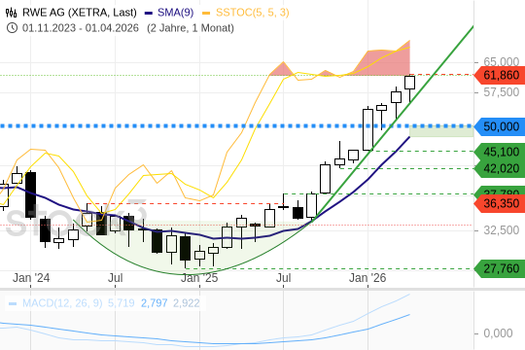
Task: Click the SSTOC legend color marker
Action: [x=206, y=13]
